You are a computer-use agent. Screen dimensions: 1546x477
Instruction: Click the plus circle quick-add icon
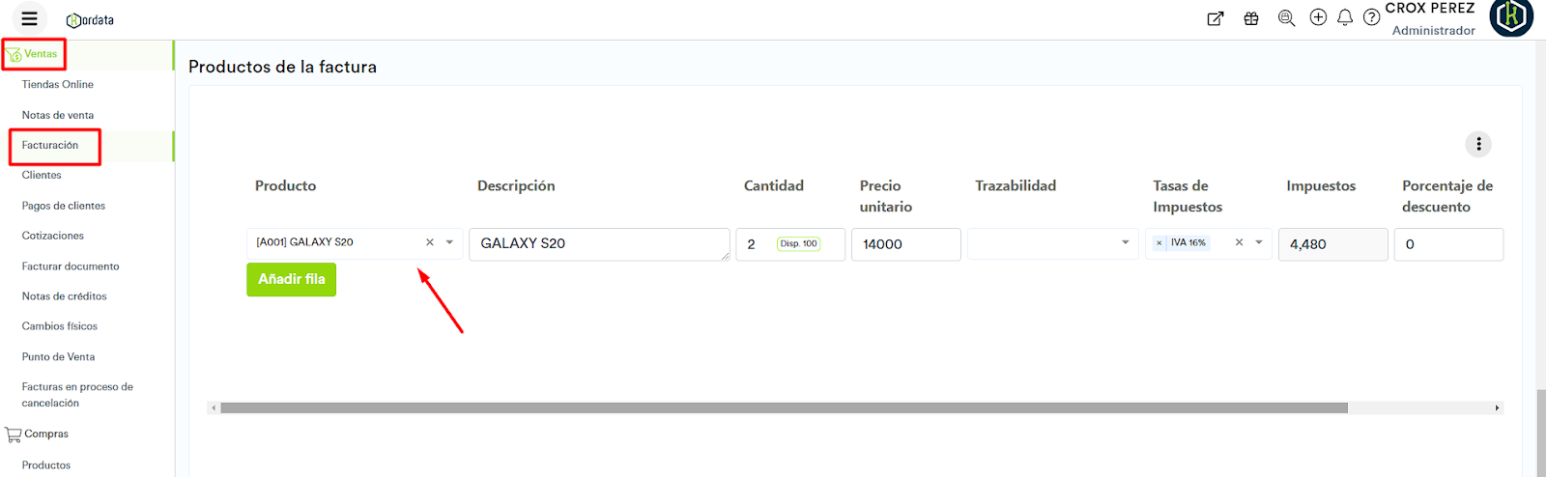point(1318,17)
